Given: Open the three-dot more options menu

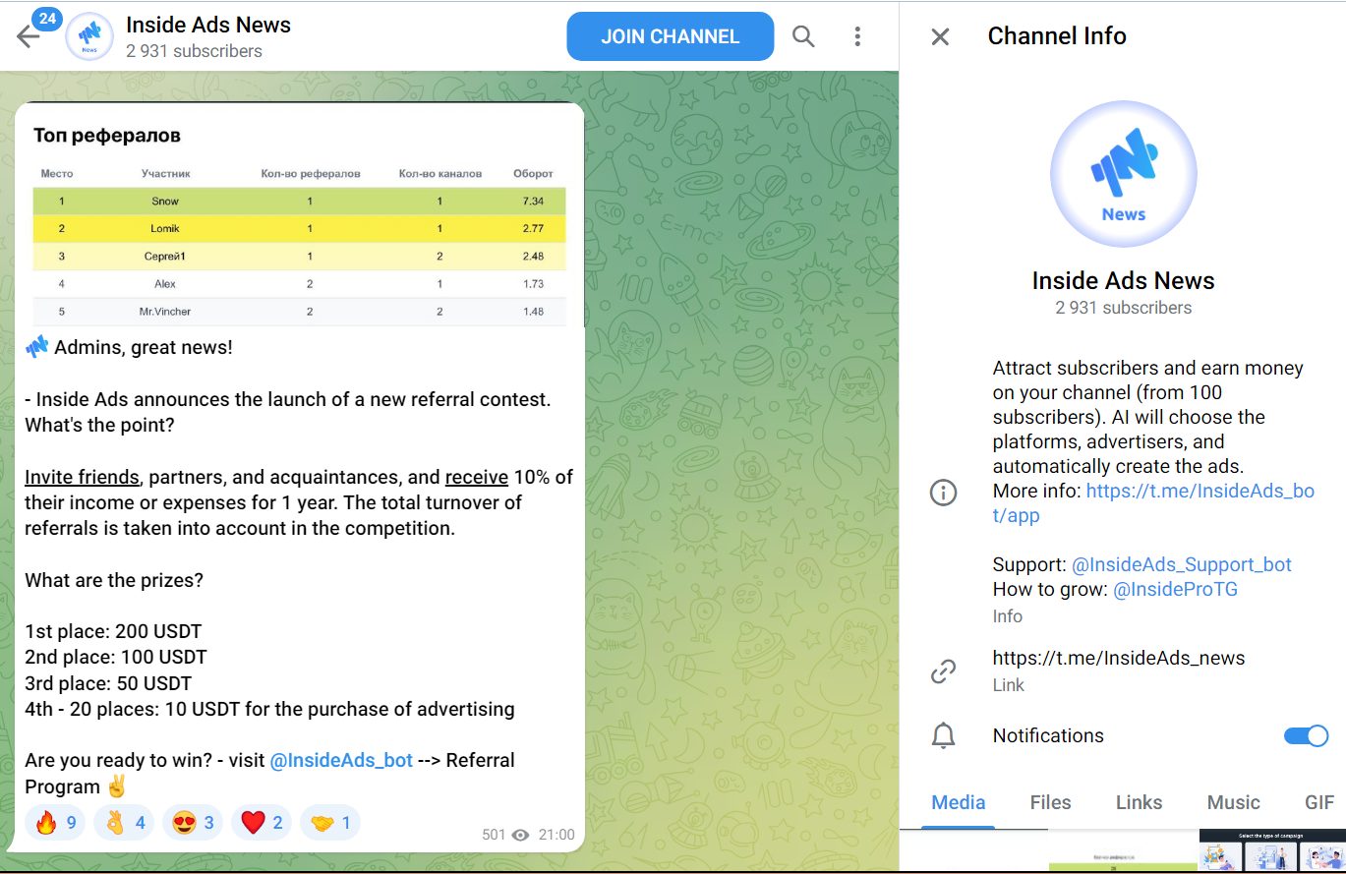Looking at the screenshot, I should [x=857, y=36].
